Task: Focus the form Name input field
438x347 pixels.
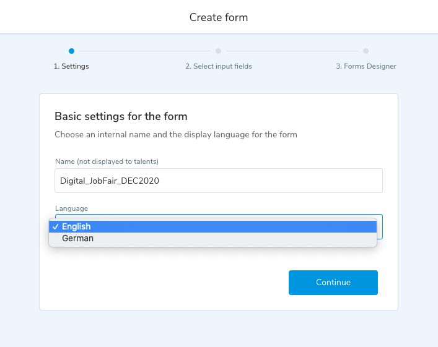Action: 218,181
